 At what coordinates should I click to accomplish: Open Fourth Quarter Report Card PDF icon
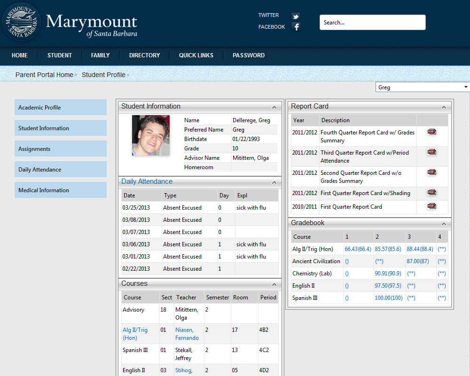pyautogui.click(x=431, y=132)
